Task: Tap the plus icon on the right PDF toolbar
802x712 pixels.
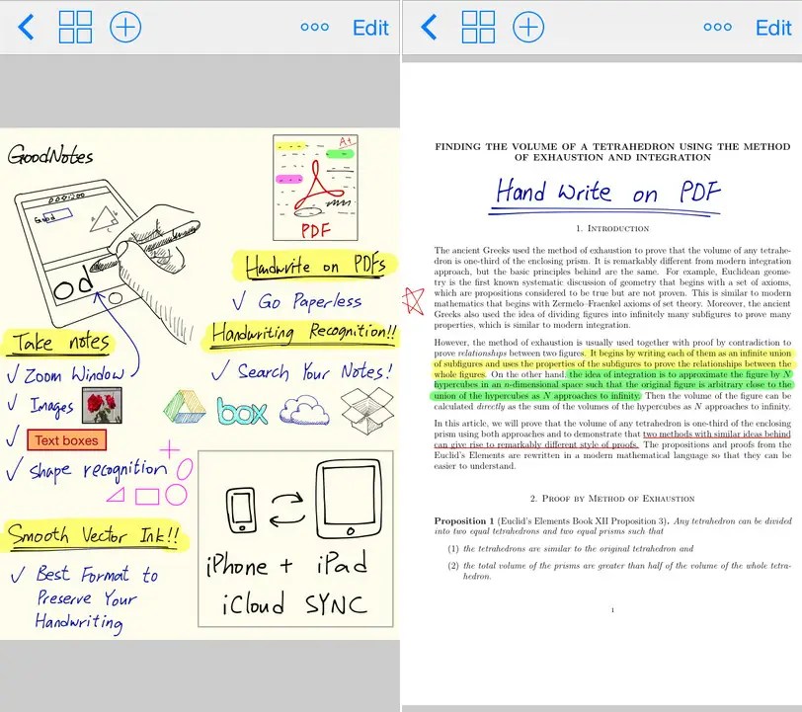Action: click(x=528, y=28)
